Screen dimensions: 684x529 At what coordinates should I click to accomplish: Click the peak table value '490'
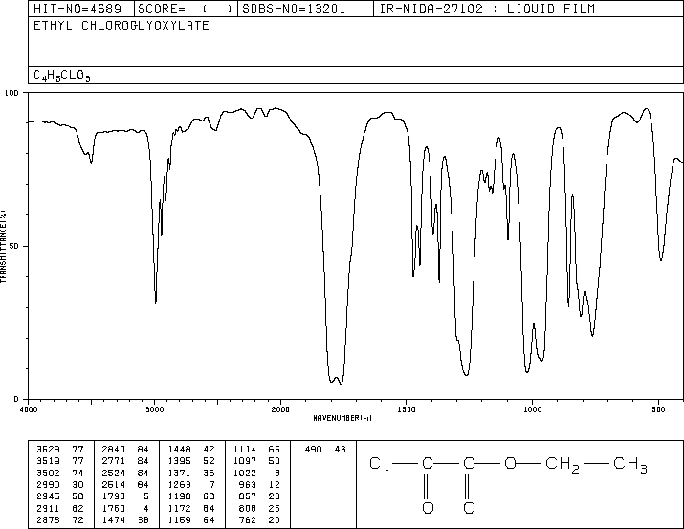[x=313, y=450]
